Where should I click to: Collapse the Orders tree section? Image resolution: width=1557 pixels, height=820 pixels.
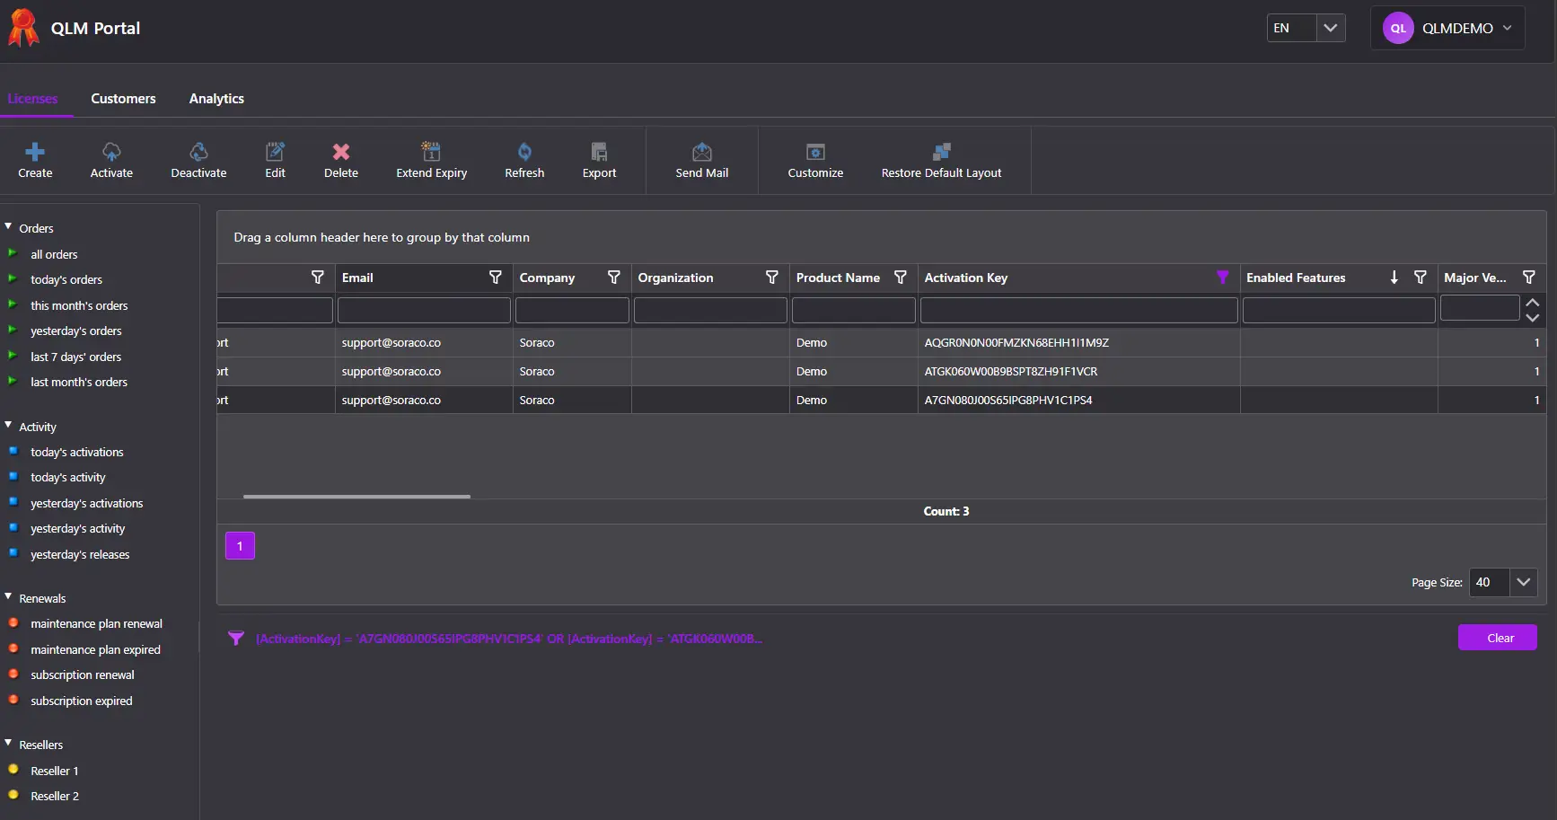coord(8,227)
